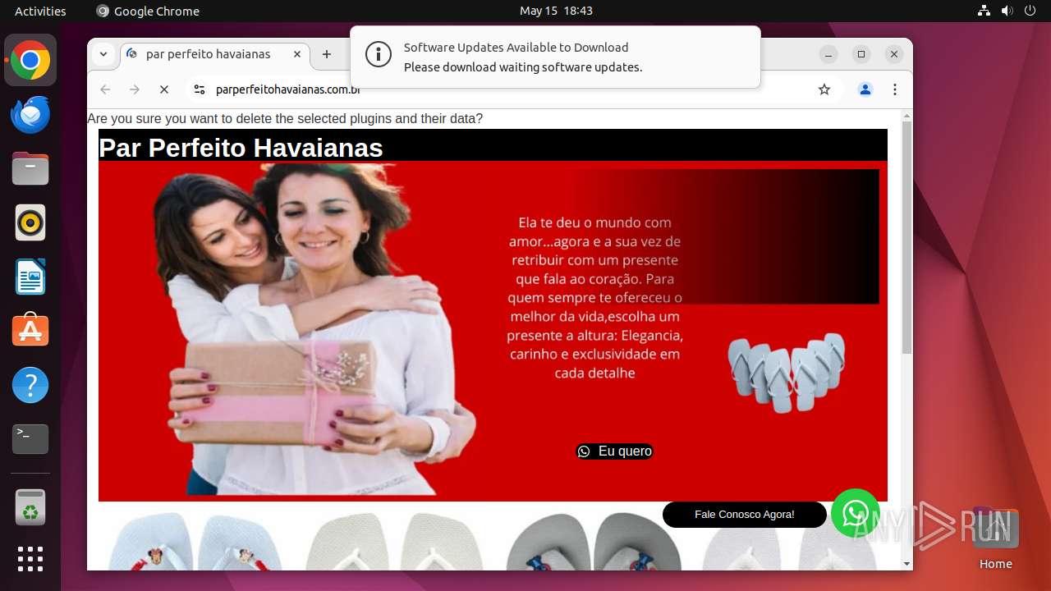Click the delete plugins confirmation text

coord(285,119)
